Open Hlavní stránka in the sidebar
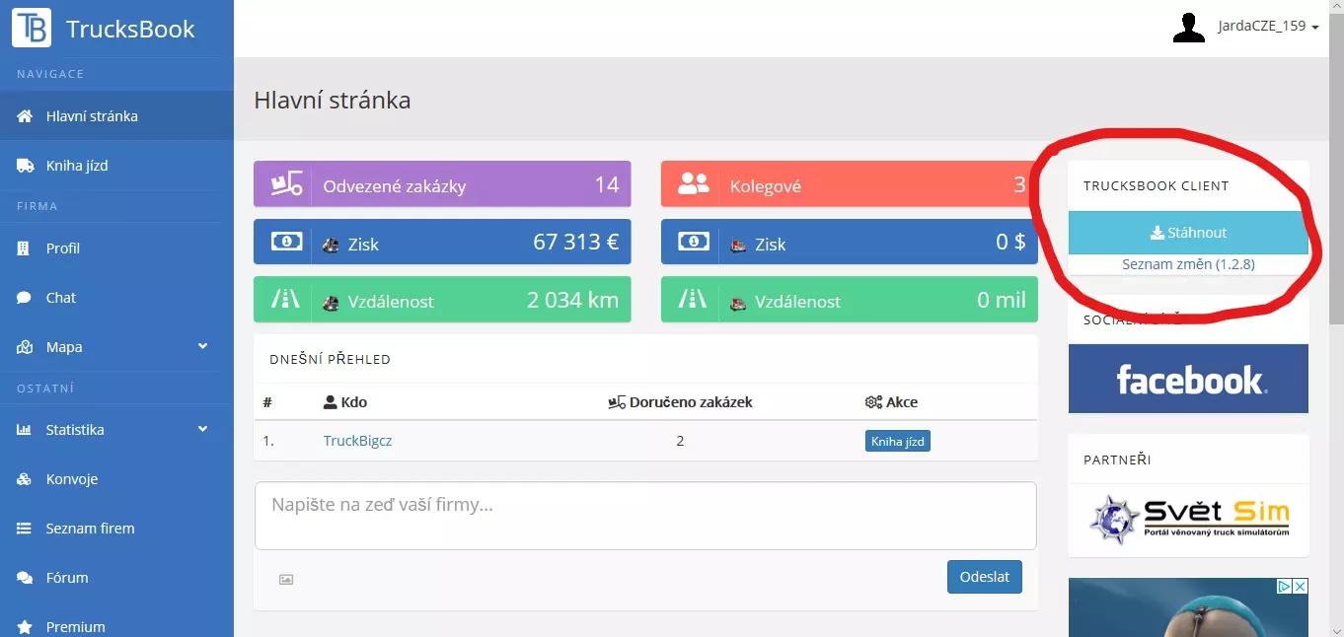1344x637 pixels. [x=116, y=116]
